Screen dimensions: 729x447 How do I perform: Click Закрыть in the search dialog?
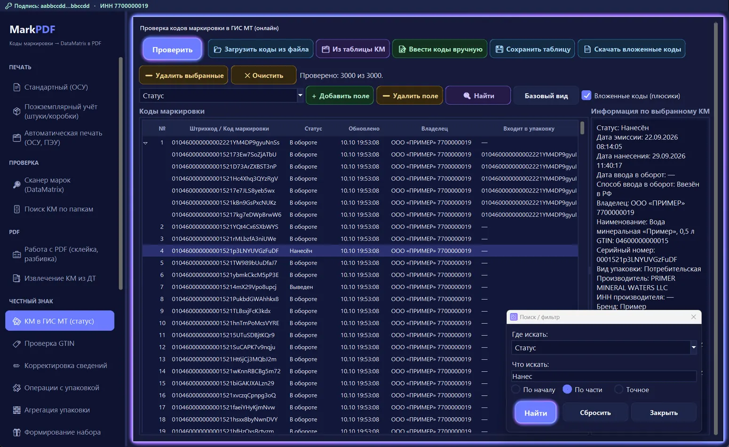pos(664,413)
